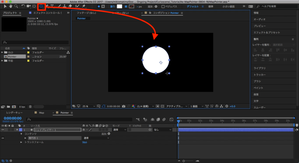The width and height of the screenshot is (299, 163).
Task: Click the snapshot camera icon in viewer
Action: click(124, 106)
